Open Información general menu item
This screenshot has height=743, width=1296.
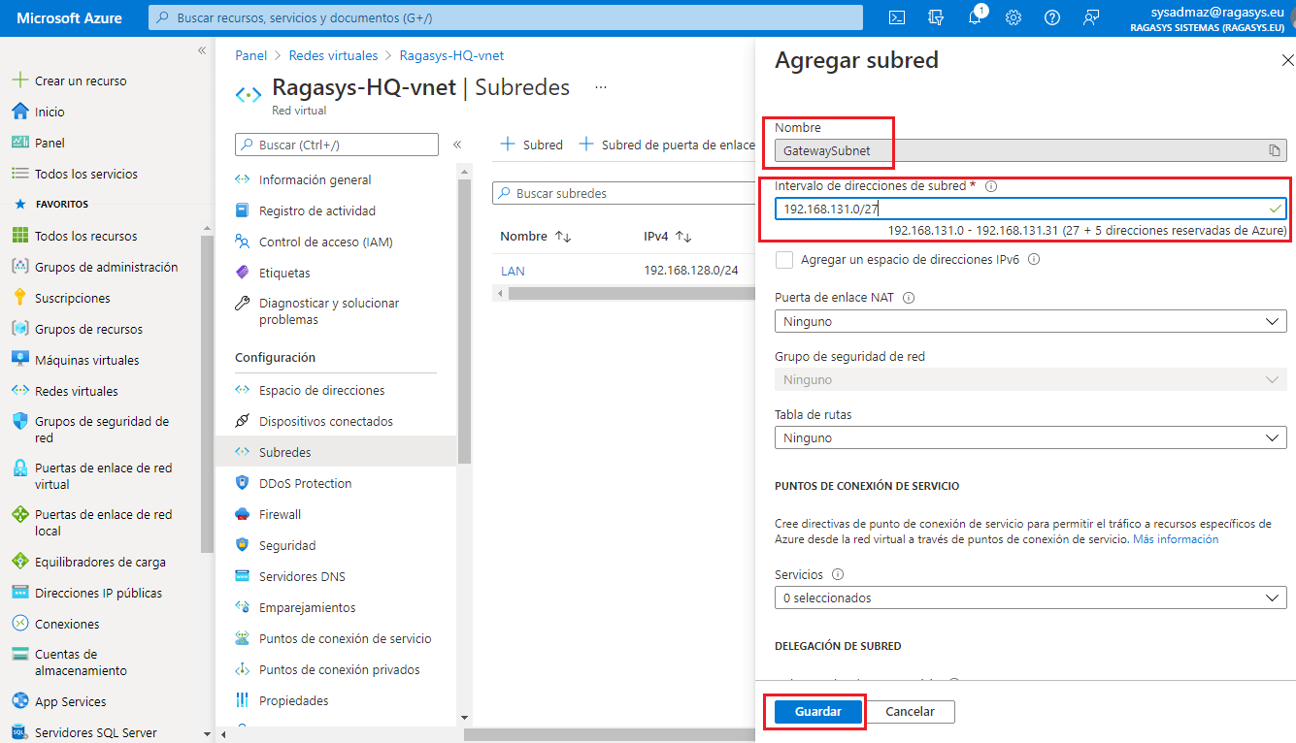point(315,179)
